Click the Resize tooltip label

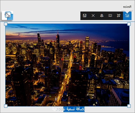[x=127, y=7]
